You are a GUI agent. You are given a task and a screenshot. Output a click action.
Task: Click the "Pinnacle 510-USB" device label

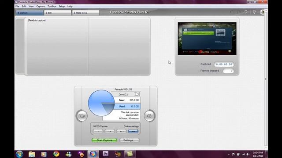123,90
